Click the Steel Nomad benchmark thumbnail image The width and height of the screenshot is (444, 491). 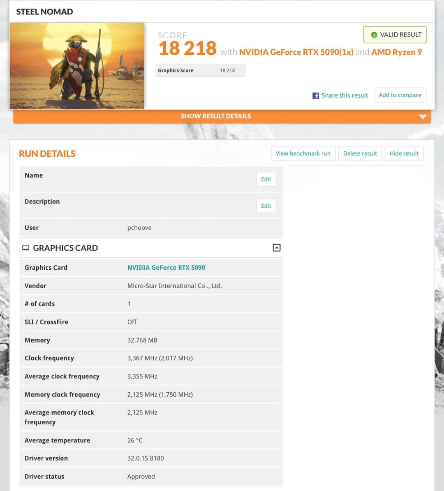77,66
